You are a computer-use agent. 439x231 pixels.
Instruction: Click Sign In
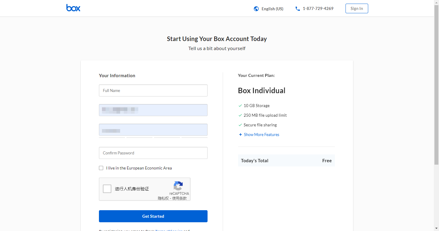point(356,8)
